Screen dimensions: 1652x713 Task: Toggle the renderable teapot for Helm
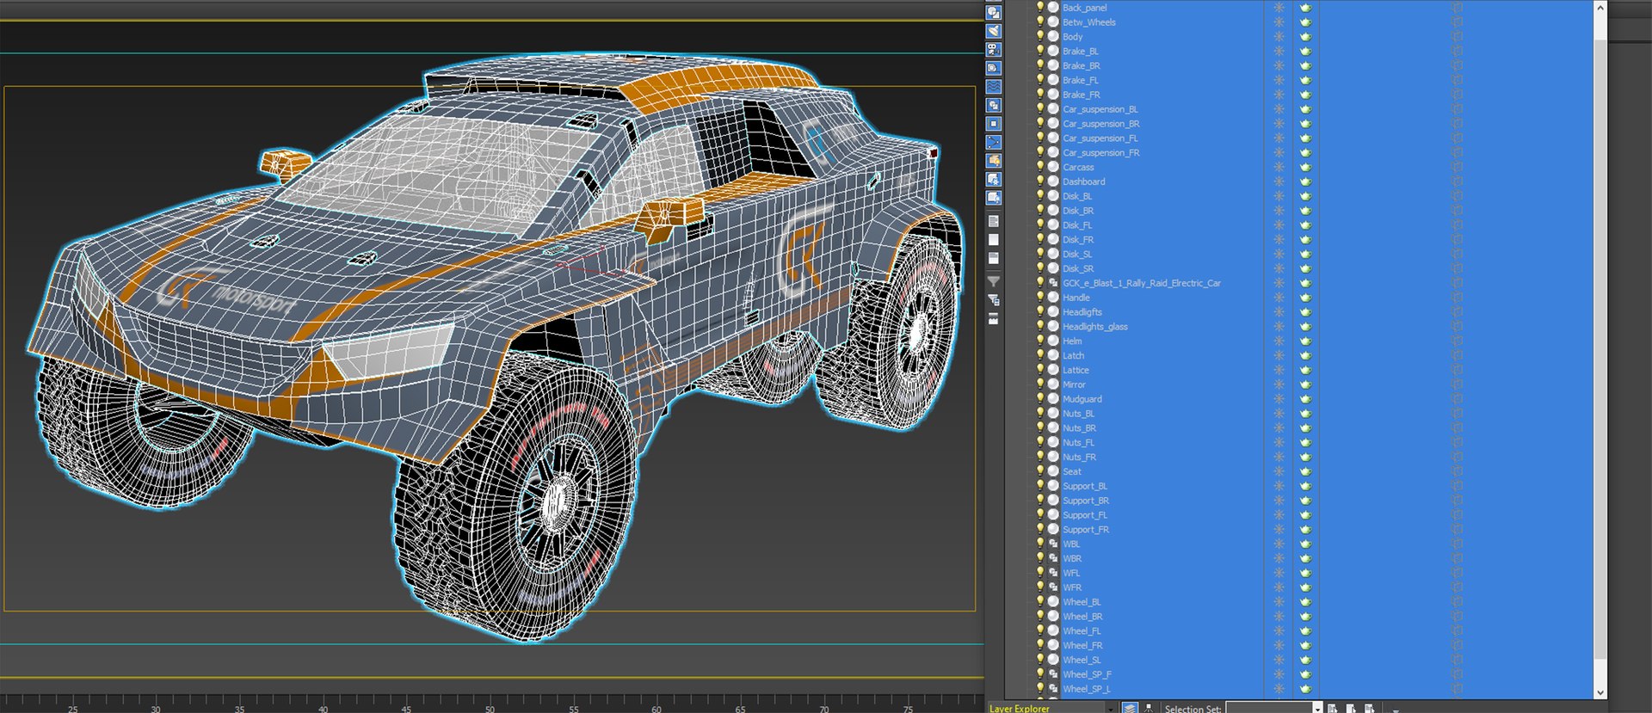pos(1305,341)
